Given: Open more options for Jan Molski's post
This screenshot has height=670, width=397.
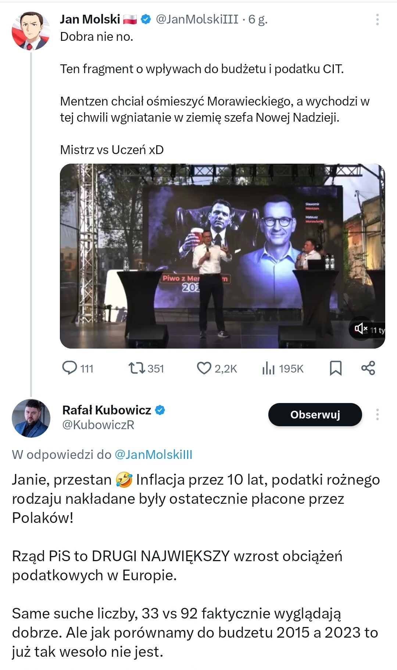Looking at the screenshot, I should (377, 19).
